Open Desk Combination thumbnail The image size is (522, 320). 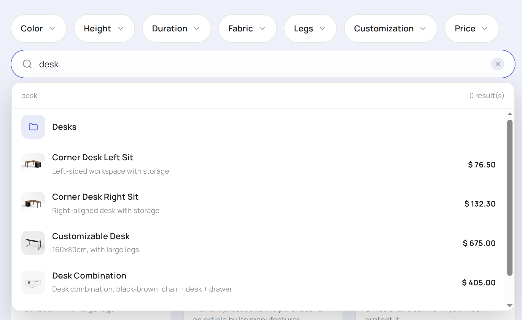coord(33,282)
